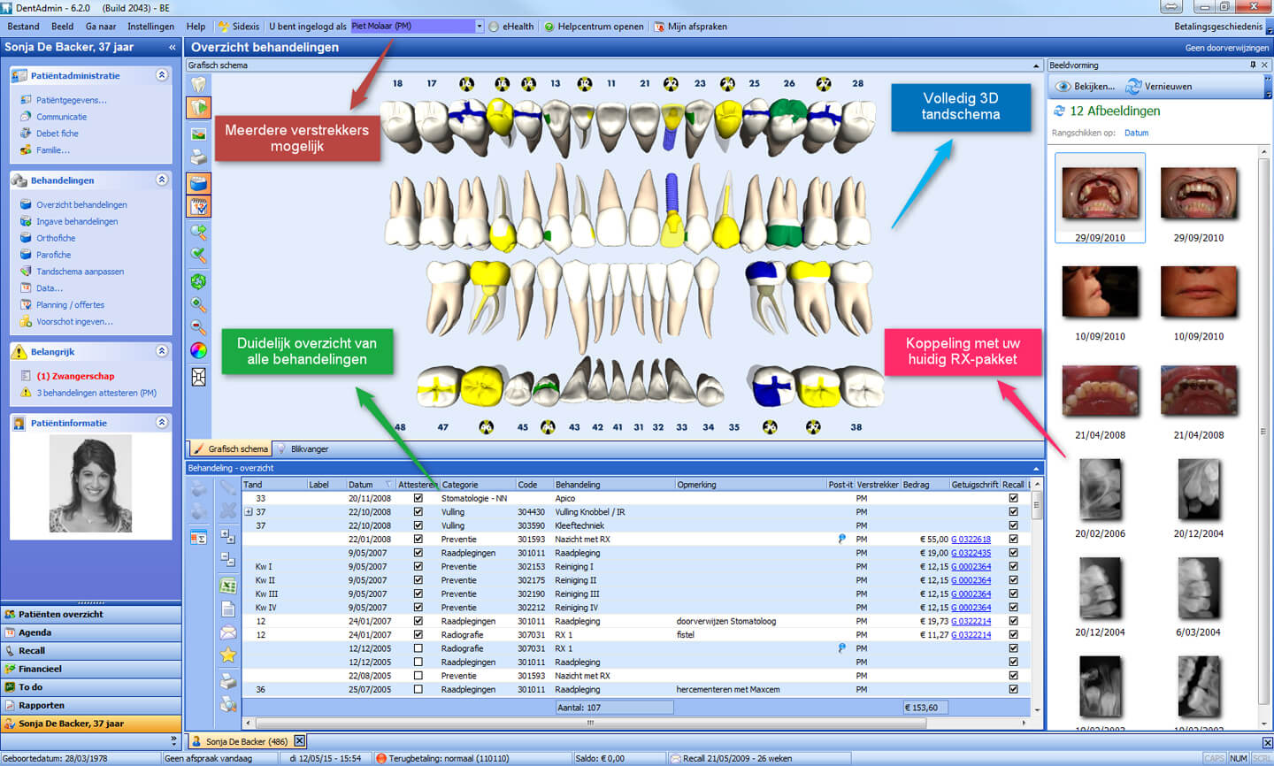Screen dimensions: 1274x766
Task: Expand tooth 37 treatment row
Action: [x=249, y=512]
